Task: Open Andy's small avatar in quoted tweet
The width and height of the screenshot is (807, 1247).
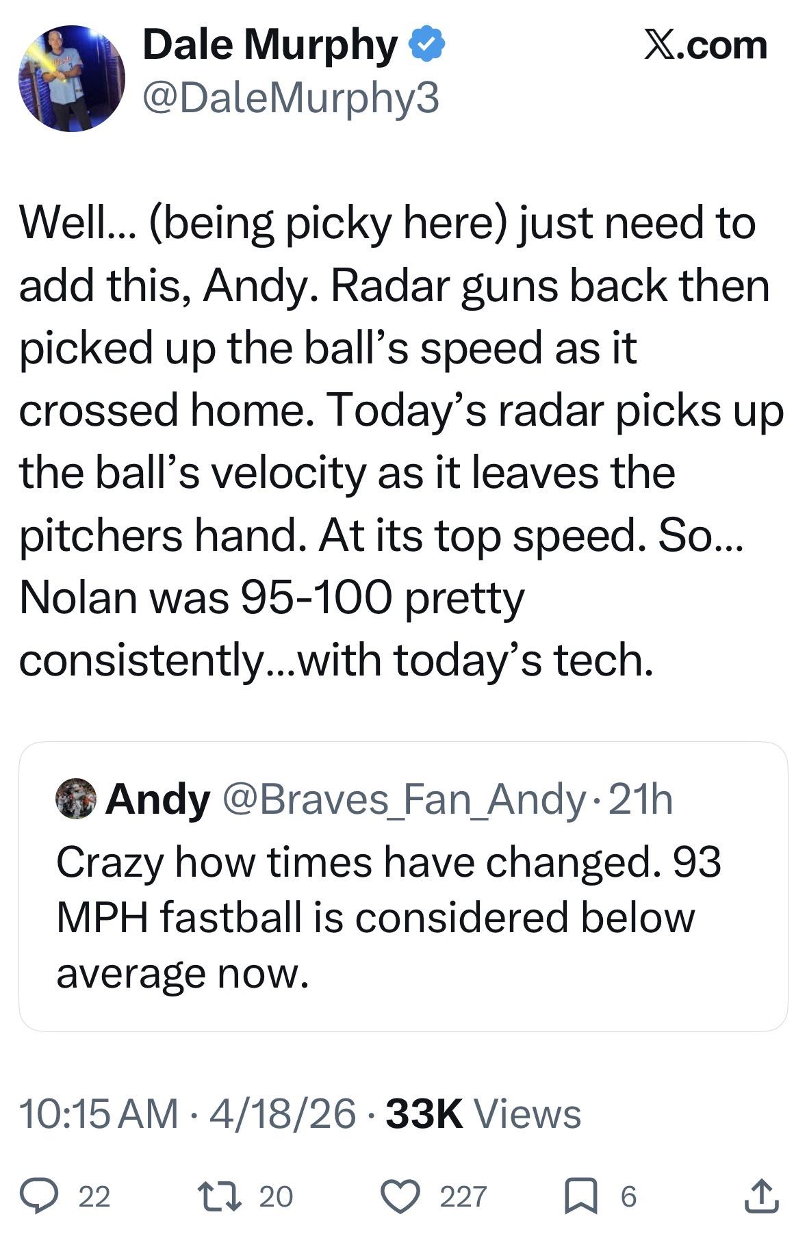Action: point(75,798)
